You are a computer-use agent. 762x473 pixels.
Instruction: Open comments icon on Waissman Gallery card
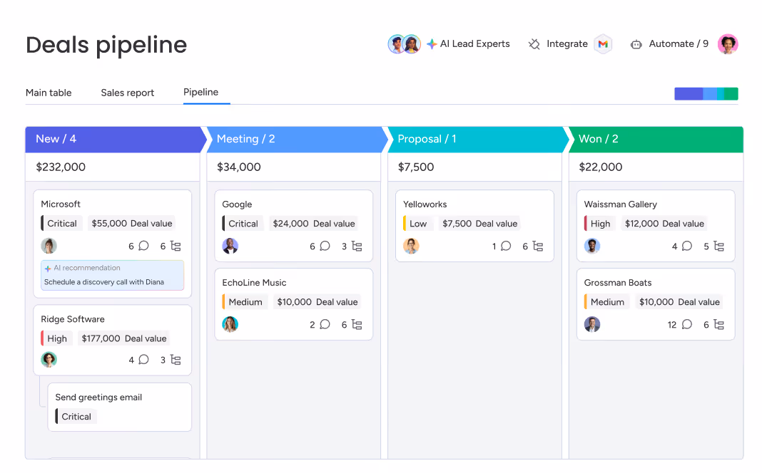687,246
